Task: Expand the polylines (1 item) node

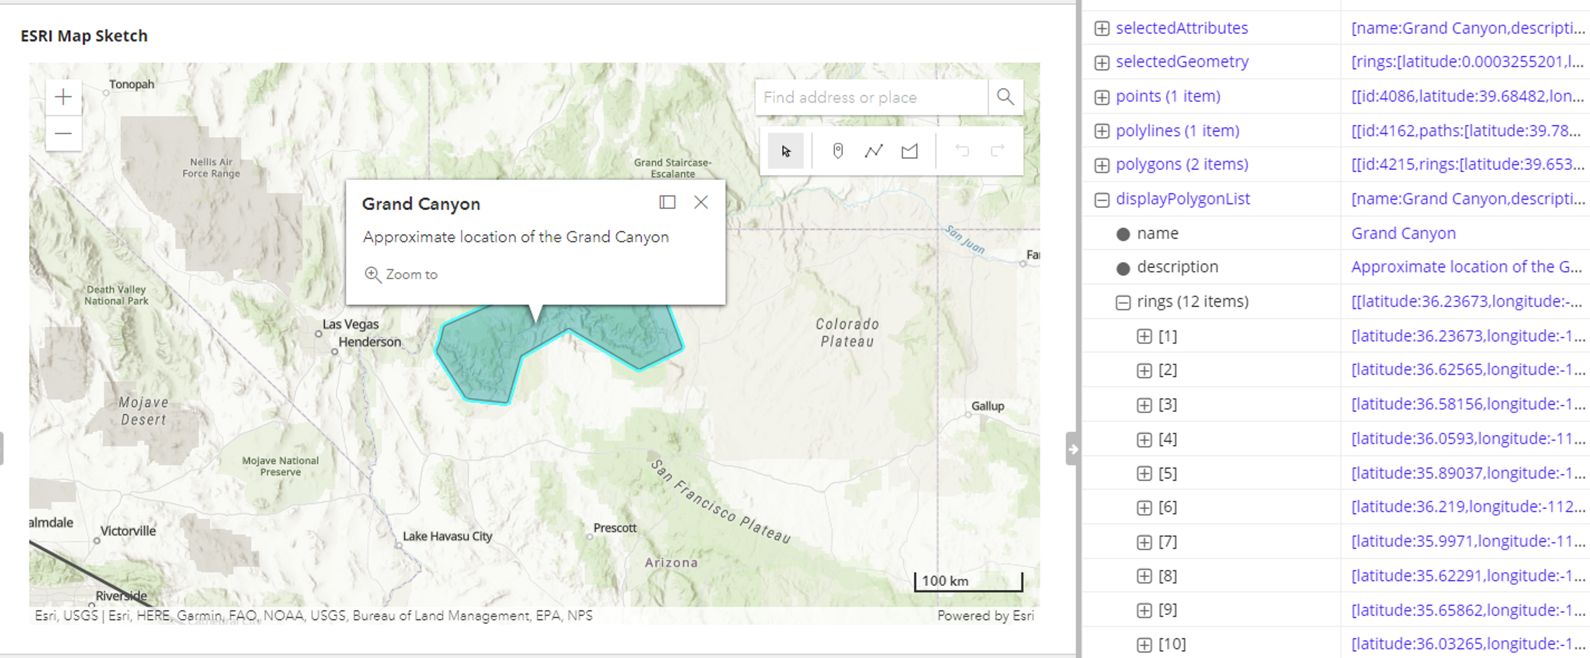Action: coord(1102,131)
